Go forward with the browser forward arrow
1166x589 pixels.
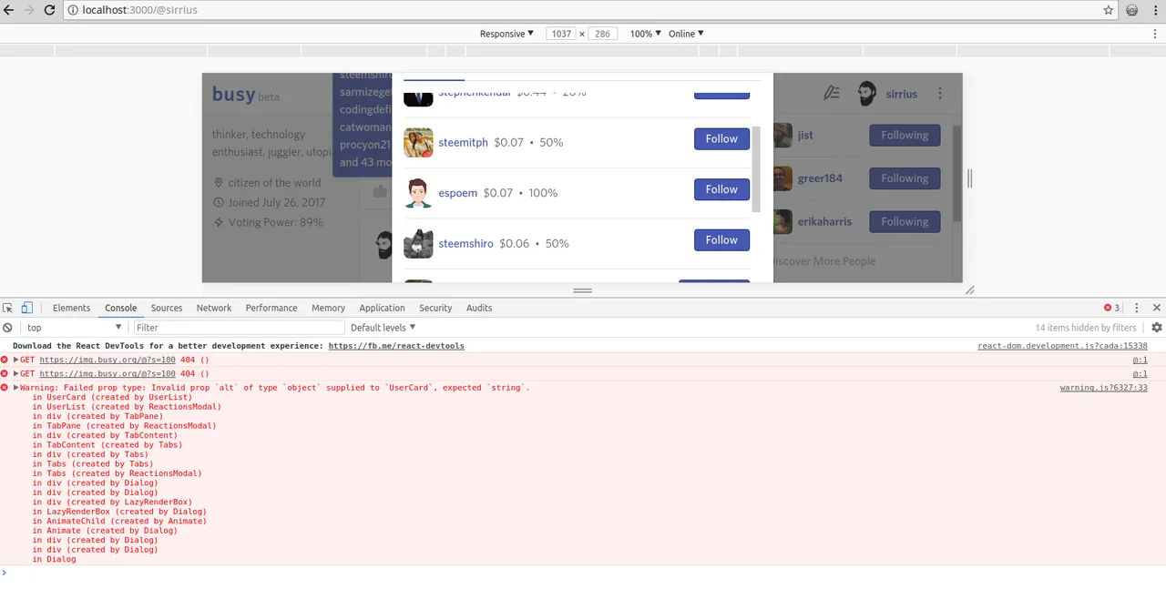point(29,10)
